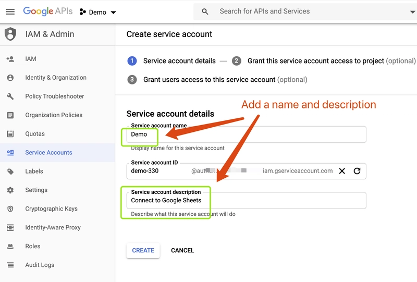417x282 pixels.
Task: Click the Labels tag icon
Action: pyautogui.click(x=10, y=171)
